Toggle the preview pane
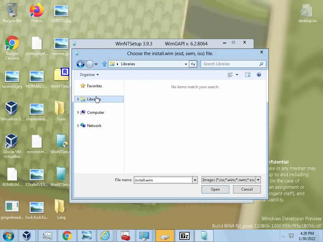Viewport: 323px width, 242px height. point(248,75)
